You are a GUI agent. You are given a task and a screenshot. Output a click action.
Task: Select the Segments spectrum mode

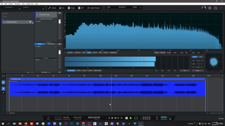tap(113, 52)
